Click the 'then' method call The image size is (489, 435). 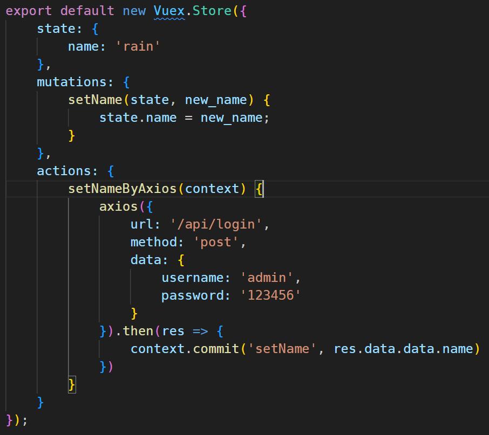138,330
